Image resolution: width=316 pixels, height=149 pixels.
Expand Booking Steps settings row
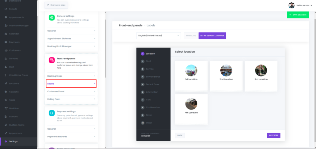tap(71, 76)
